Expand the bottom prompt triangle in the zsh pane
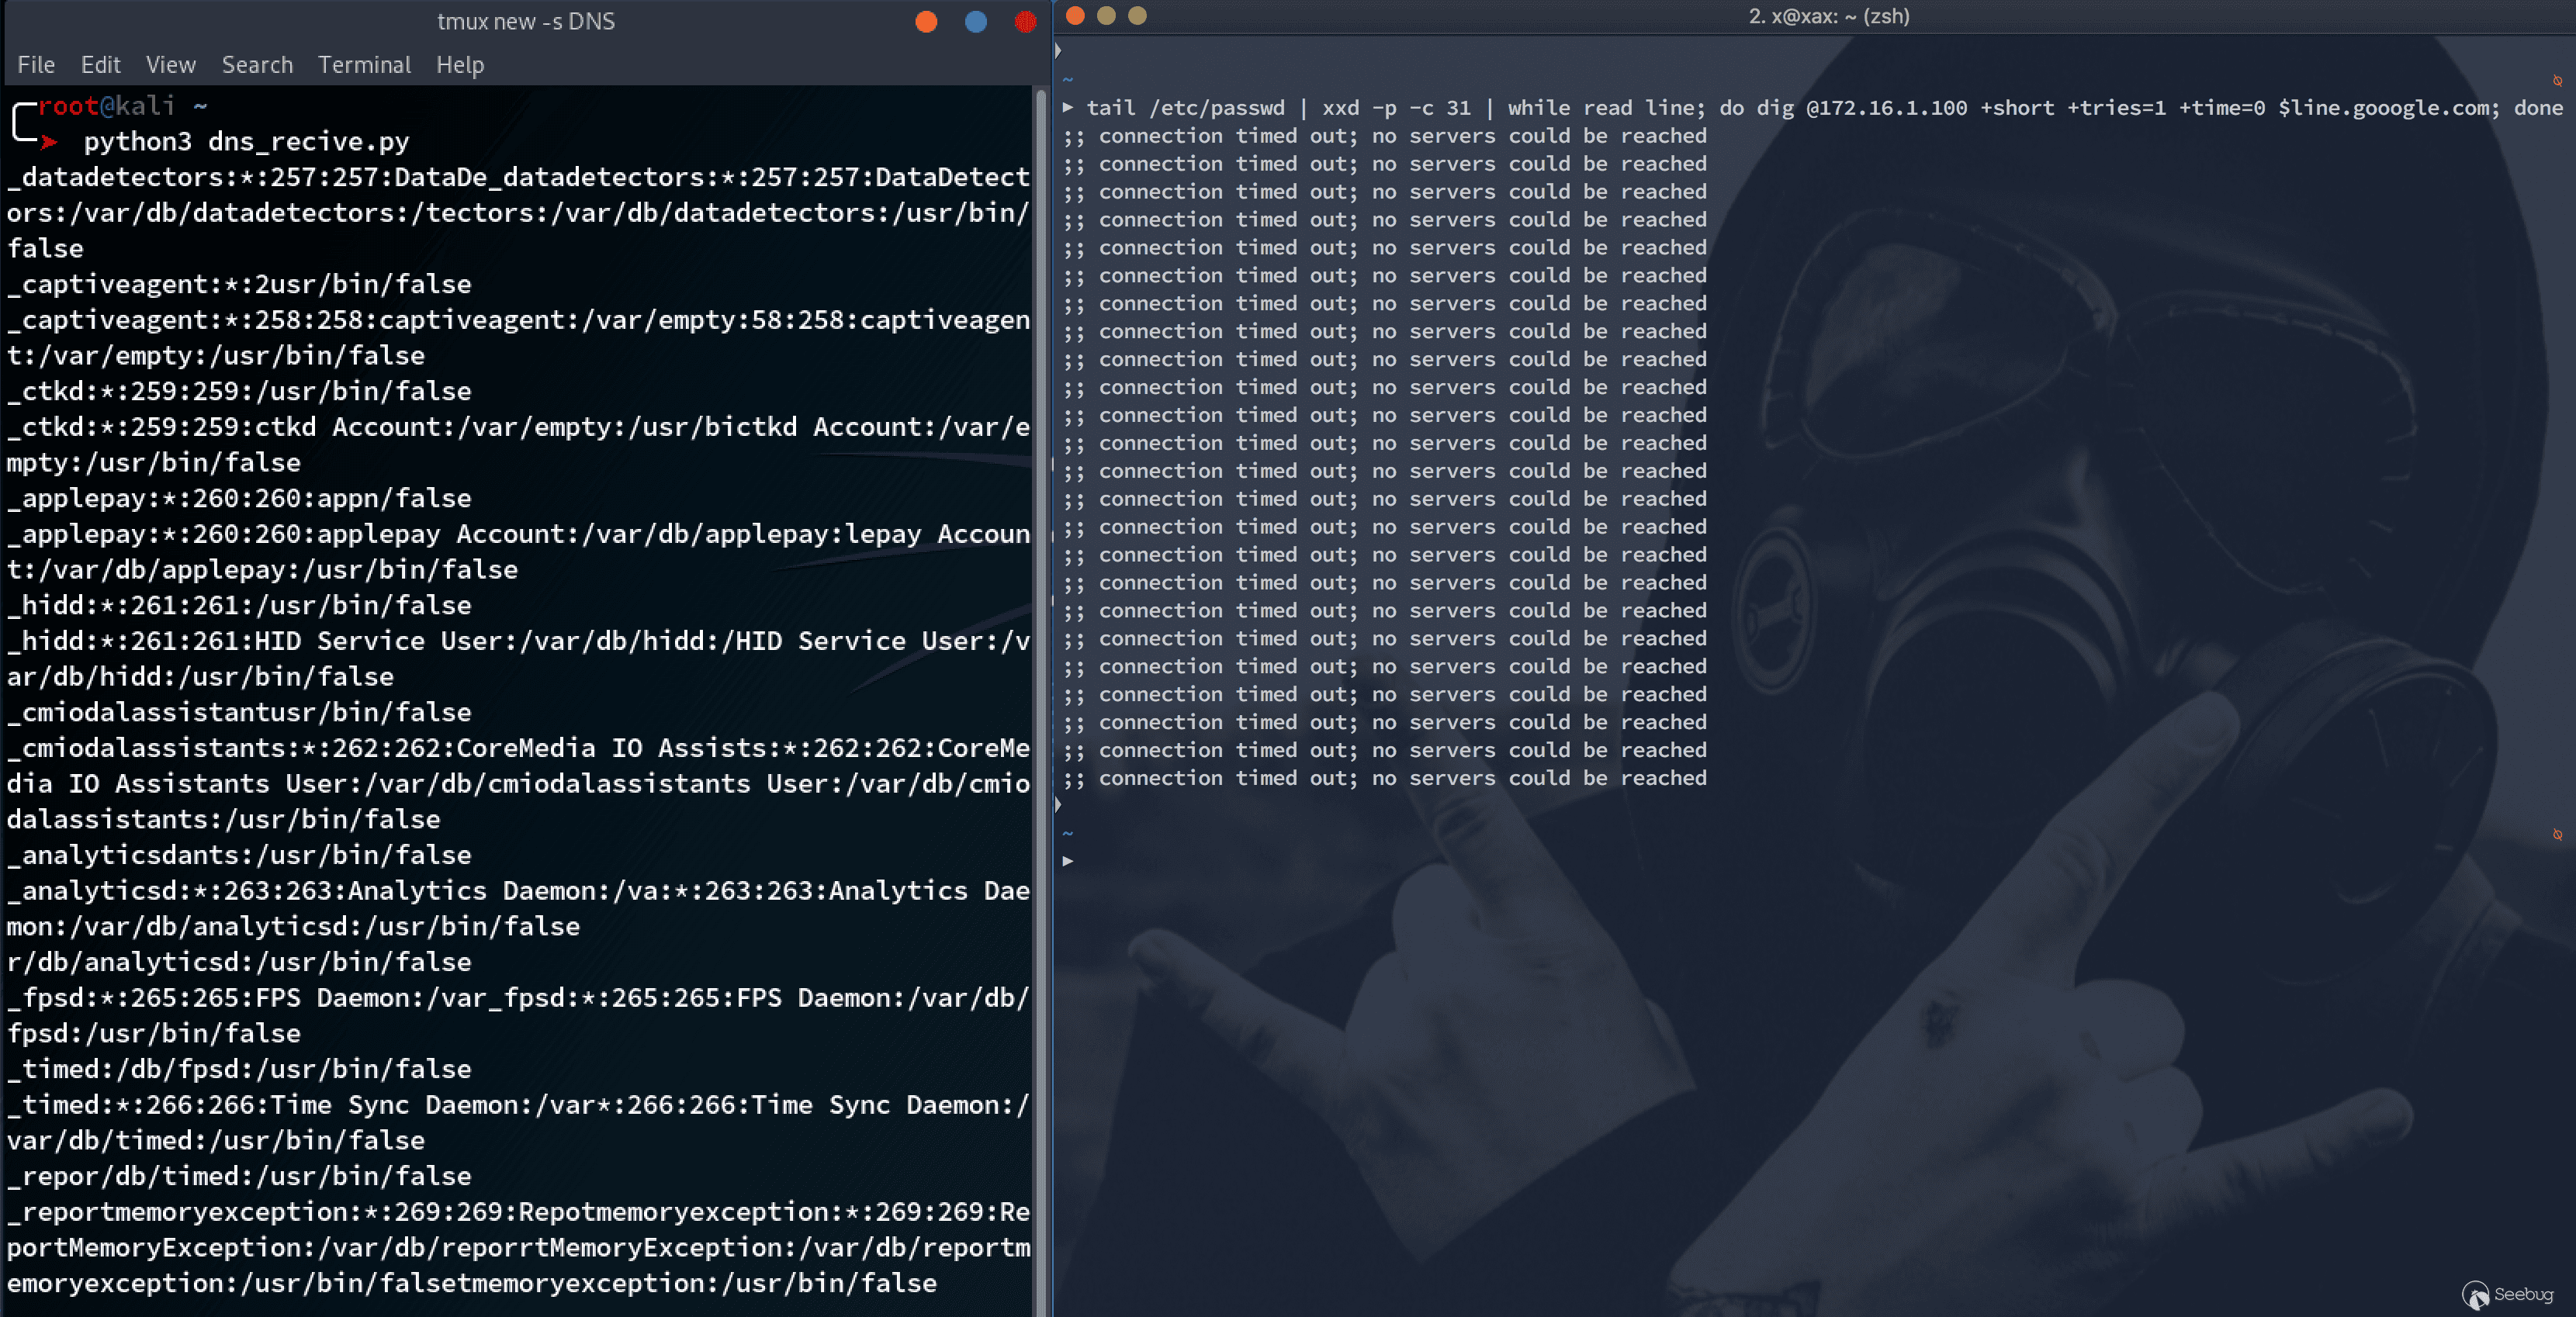 point(1068,861)
